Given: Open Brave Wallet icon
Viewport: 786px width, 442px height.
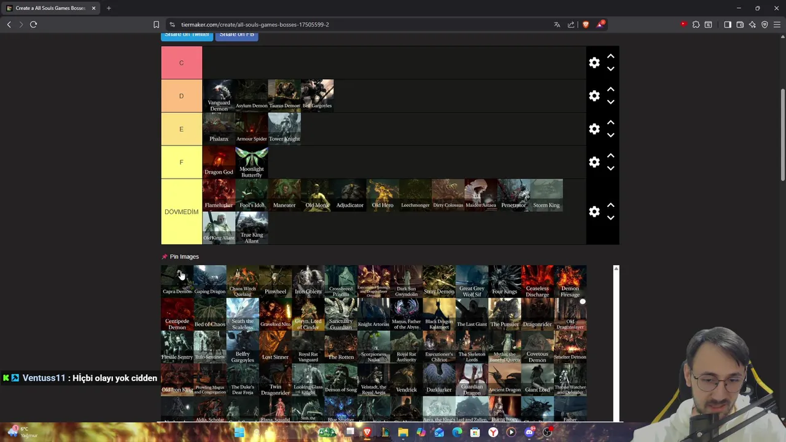Looking at the screenshot, I should coord(740,25).
